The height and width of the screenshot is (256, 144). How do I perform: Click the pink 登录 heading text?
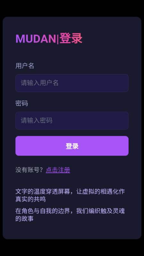point(71,39)
